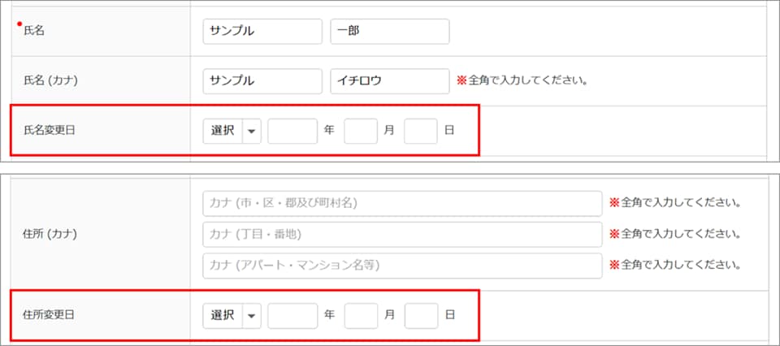Focus the 住所変更日 day input box

click(x=421, y=316)
